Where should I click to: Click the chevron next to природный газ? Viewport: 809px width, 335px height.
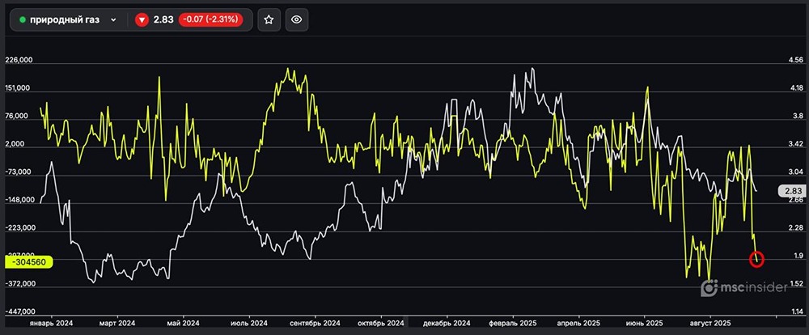tap(113, 20)
